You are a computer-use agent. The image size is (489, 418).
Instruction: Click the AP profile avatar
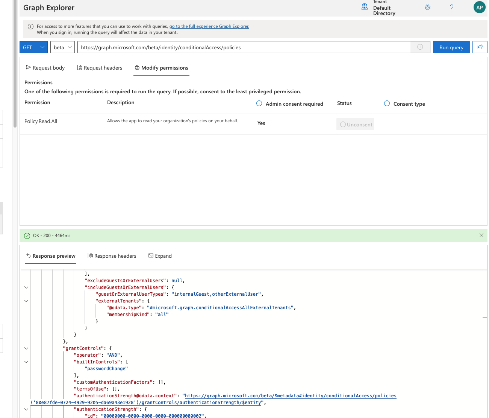[x=479, y=7]
